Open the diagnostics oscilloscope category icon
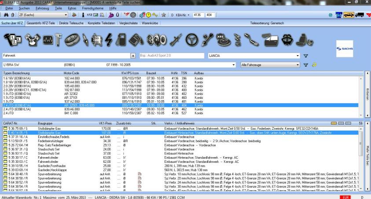The height and width of the screenshot is (199, 371). tap(48, 40)
